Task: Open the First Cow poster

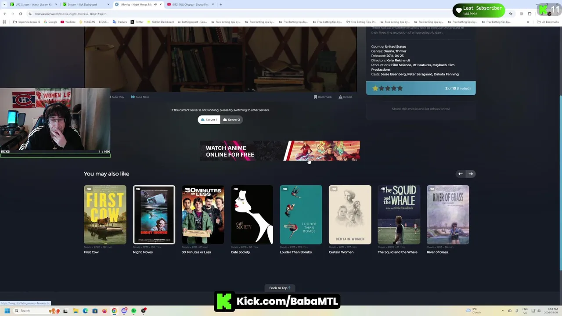Action: 105,215
